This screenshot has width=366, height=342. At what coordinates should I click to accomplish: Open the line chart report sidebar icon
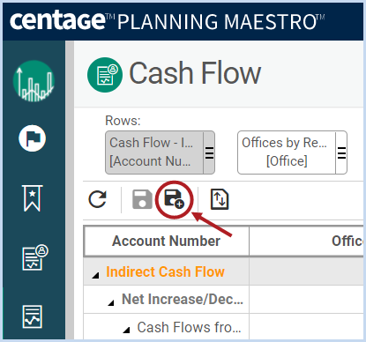[33, 316]
